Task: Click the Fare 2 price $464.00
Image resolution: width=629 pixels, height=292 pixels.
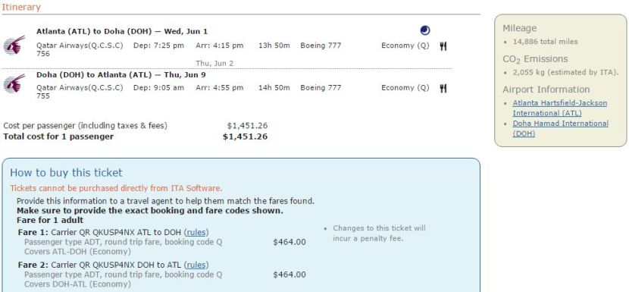Action: [289, 275]
